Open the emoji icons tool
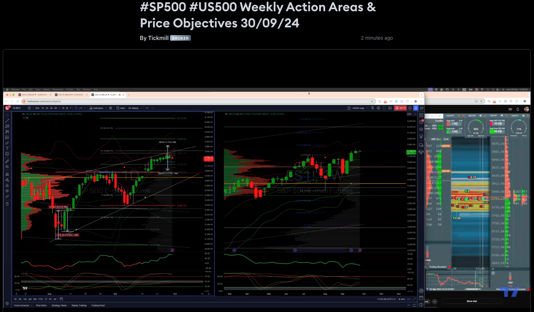 (x=7, y=154)
